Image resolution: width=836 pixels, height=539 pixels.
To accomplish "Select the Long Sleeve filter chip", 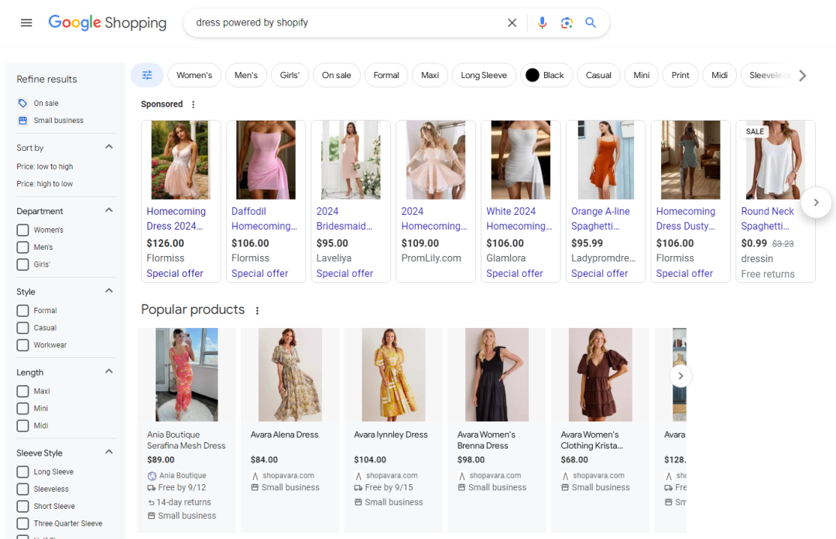I will 484,75.
